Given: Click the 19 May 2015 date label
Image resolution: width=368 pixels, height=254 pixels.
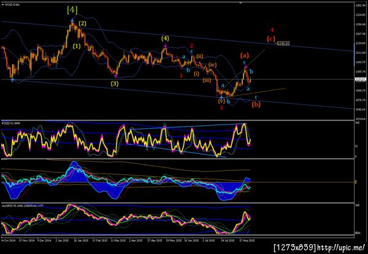Looking at the screenshot, I should point(174,241).
